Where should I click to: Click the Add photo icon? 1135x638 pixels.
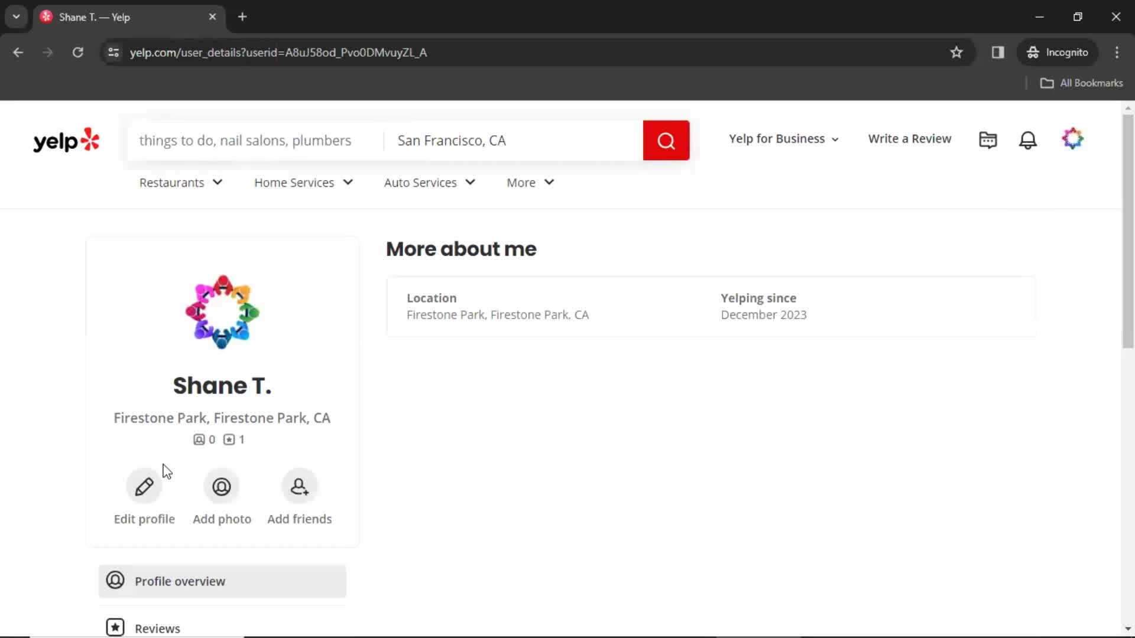click(x=222, y=487)
